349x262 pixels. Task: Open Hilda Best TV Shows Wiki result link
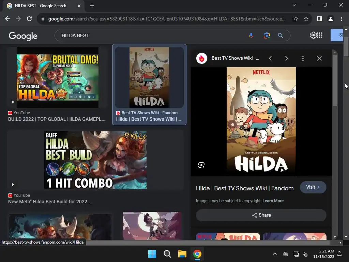pos(149,119)
